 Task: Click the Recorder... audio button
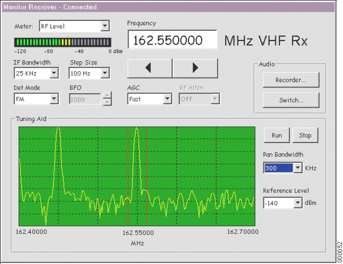click(x=291, y=80)
